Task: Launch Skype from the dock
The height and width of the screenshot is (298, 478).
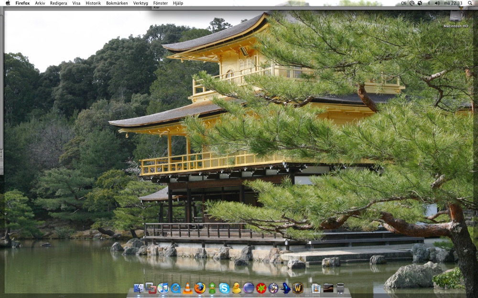Action: point(224,288)
